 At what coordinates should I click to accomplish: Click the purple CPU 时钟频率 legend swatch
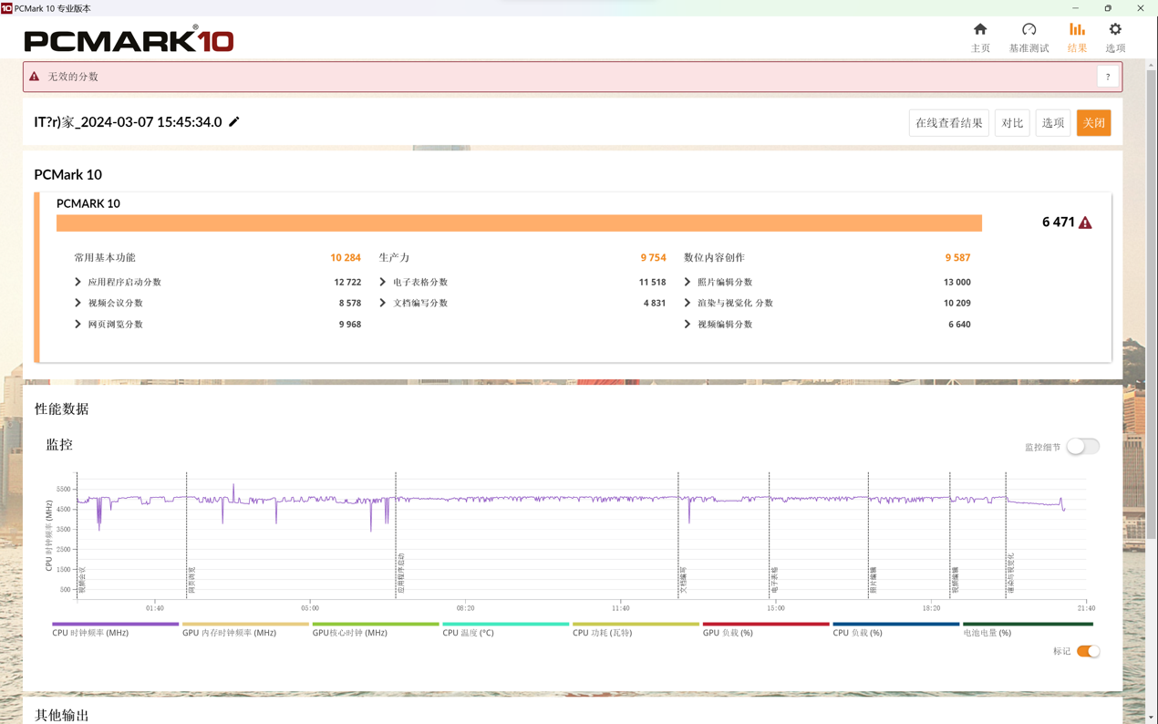point(115,625)
